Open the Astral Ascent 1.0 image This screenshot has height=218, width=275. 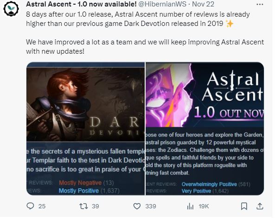coord(205,129)
